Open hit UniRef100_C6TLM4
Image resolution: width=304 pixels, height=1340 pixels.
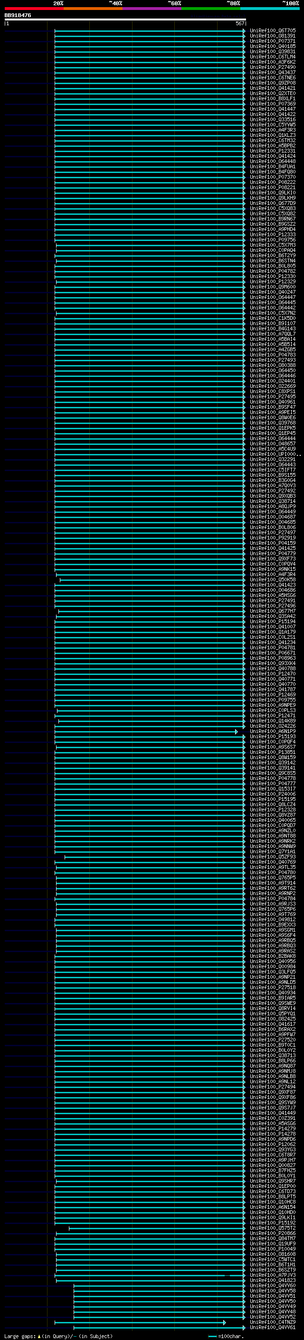point(272,57)
